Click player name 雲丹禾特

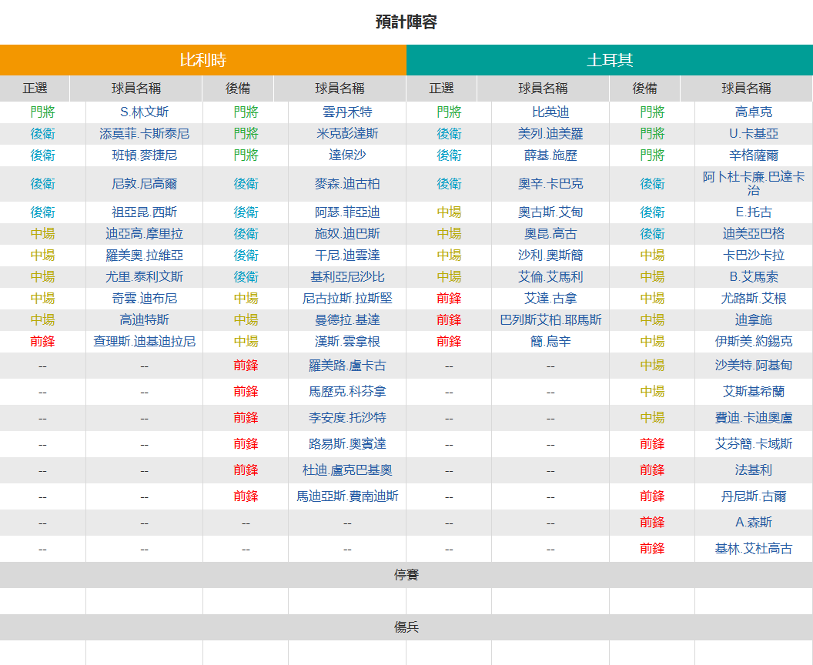[347, 112]
